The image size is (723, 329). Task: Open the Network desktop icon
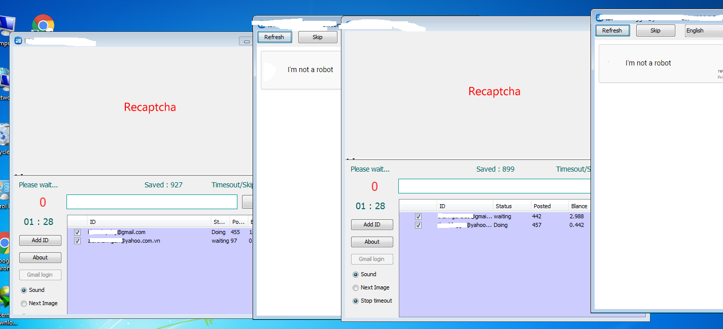(x=5, y=82)
